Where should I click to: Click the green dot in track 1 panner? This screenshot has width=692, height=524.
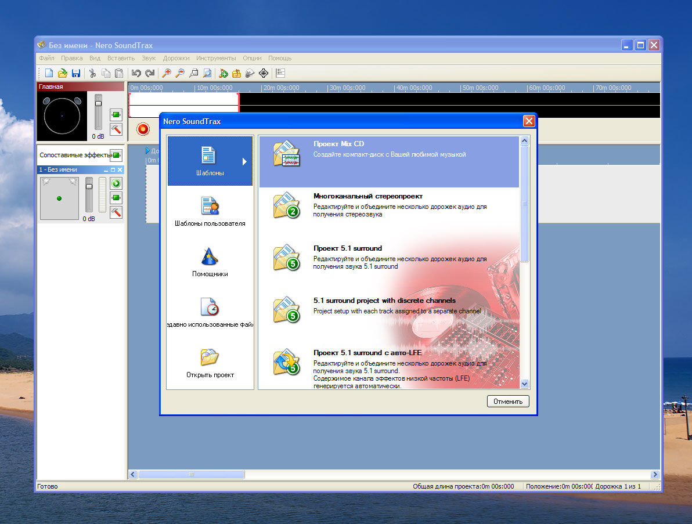[59, 198]
